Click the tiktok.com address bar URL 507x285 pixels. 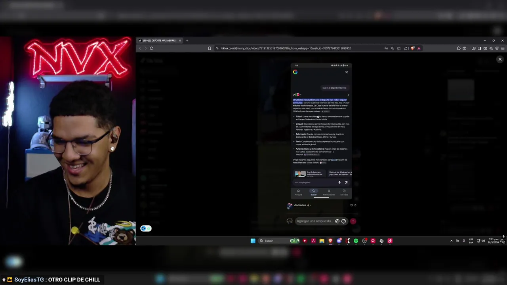(286, 48)
